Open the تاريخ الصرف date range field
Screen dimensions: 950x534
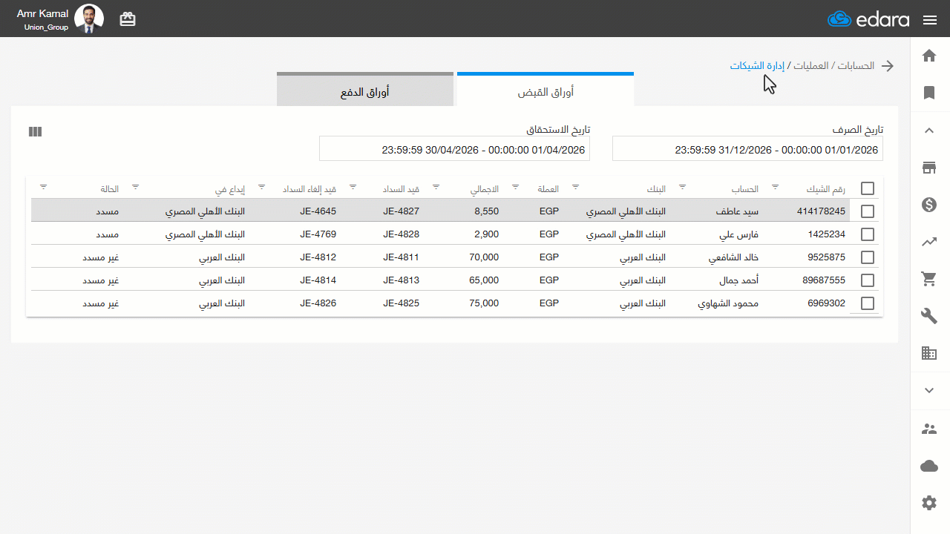point(747,148)
